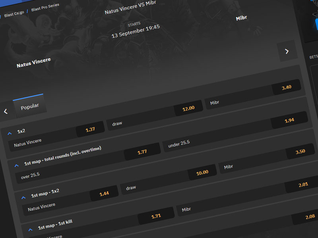Collapse the 1st map - 1x2 market

click(23, 198)
